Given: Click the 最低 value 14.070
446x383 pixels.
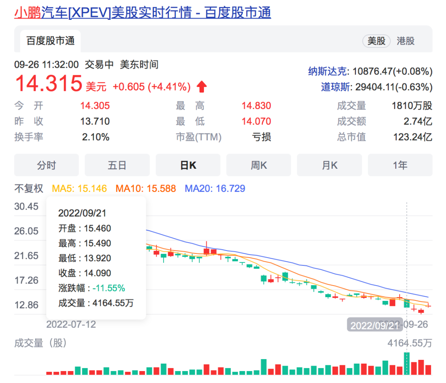Looking at the screenshot, I should tap(256, 121).
